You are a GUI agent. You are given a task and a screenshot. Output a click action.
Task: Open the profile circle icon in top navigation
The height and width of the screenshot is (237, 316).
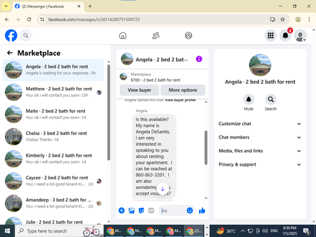188,35
